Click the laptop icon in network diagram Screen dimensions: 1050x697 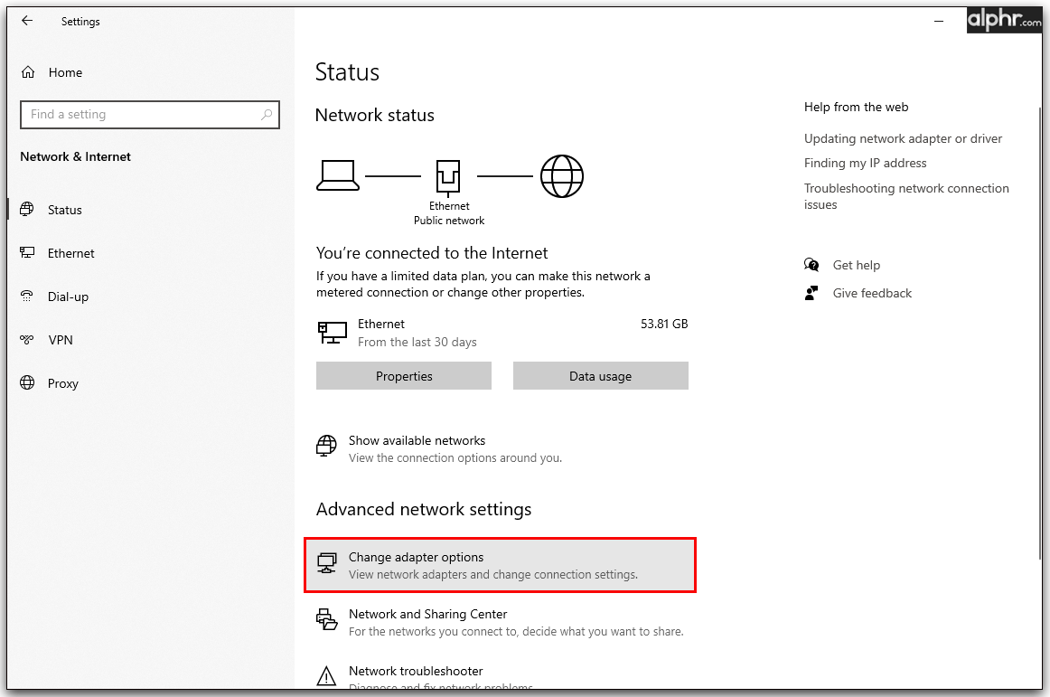tap(338, 175)
